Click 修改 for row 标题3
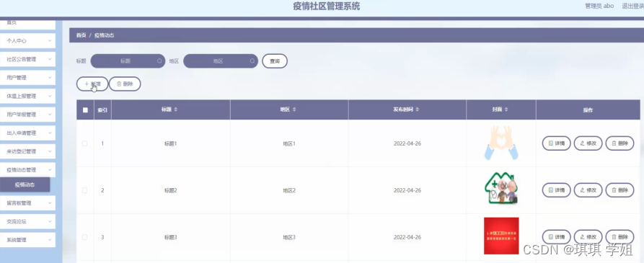 [x=588, y=237]
